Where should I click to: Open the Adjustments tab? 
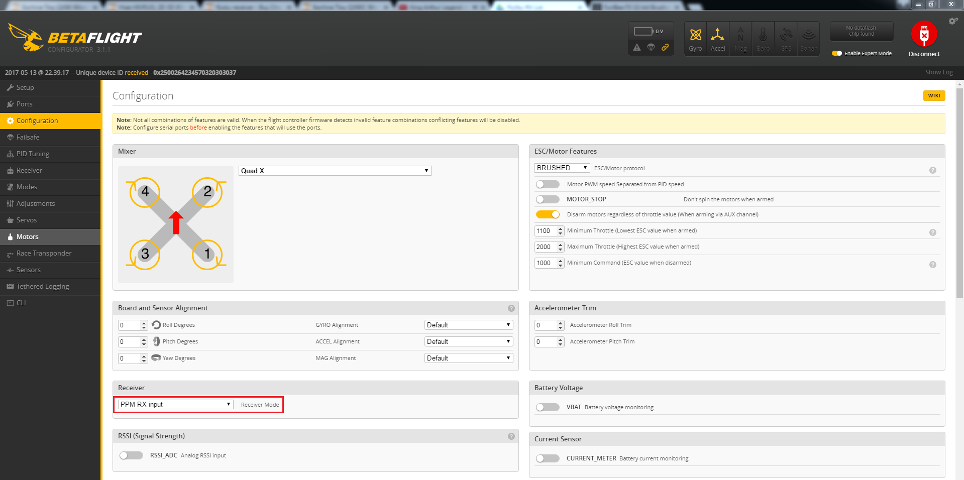50,203
